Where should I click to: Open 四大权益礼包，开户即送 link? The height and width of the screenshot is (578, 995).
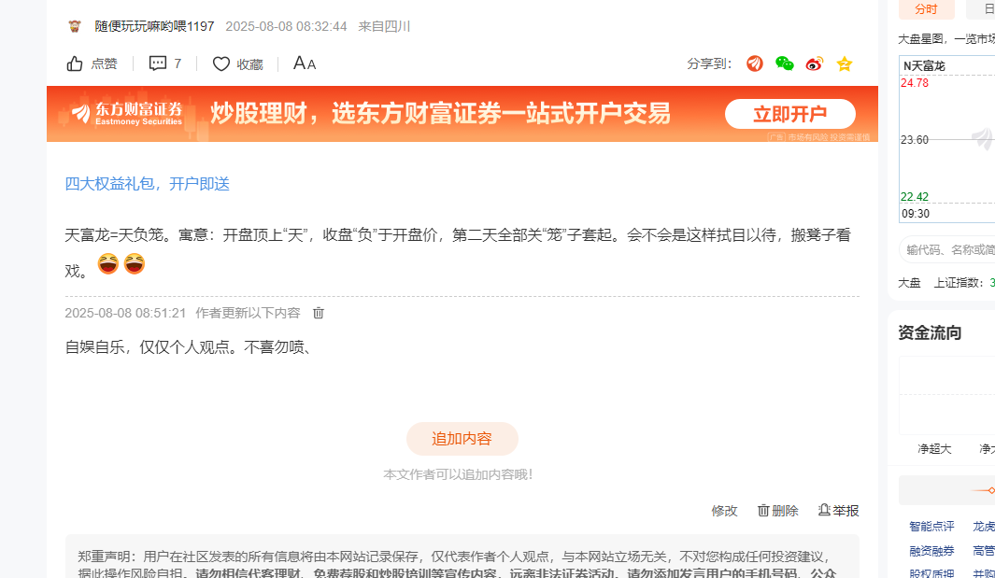pos(148,184)
